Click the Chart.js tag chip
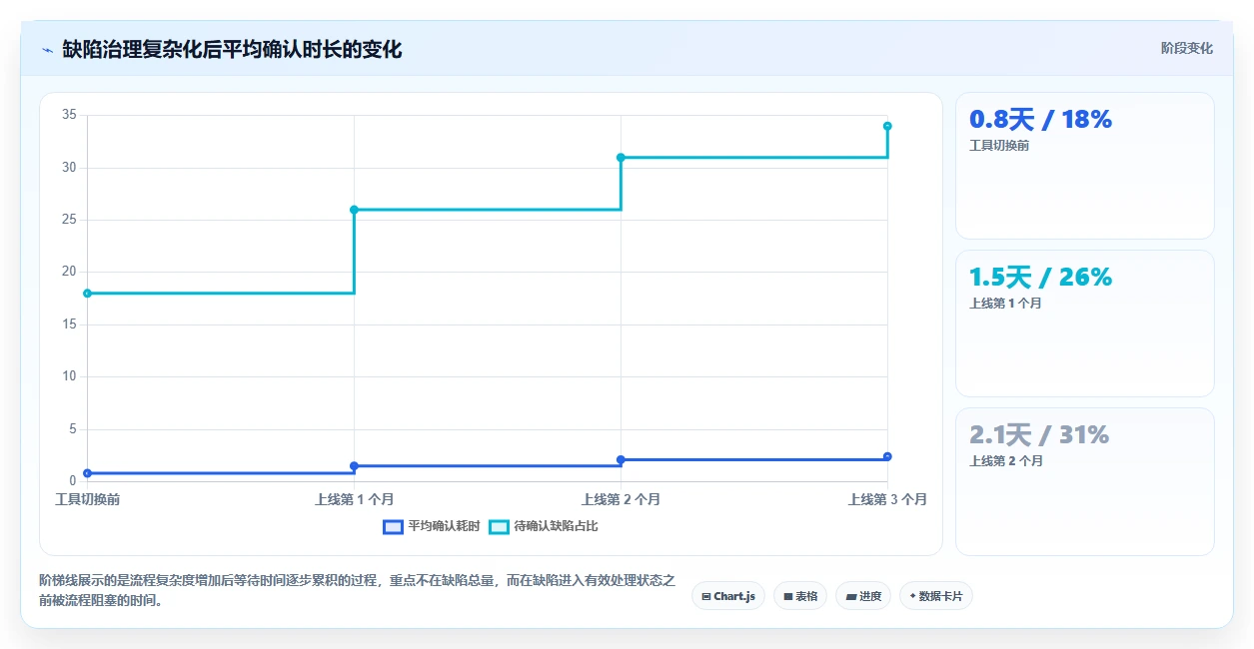The image size is (1254, 649). [x=728, y=596]
